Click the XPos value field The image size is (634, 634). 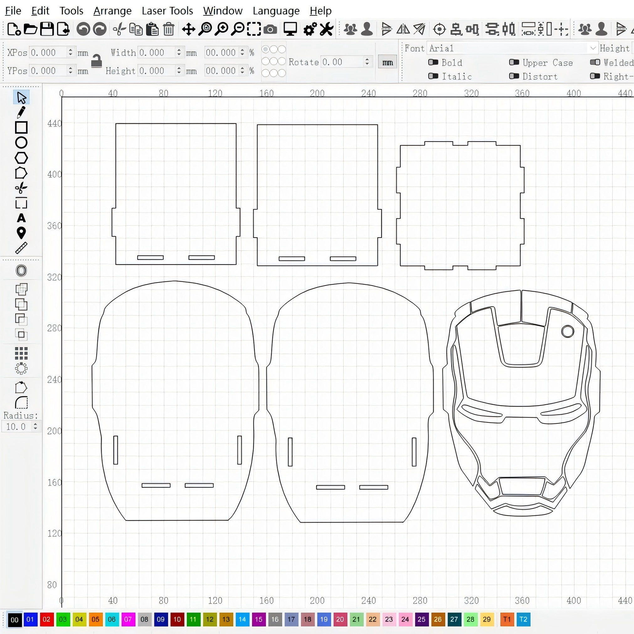[48, 52]
